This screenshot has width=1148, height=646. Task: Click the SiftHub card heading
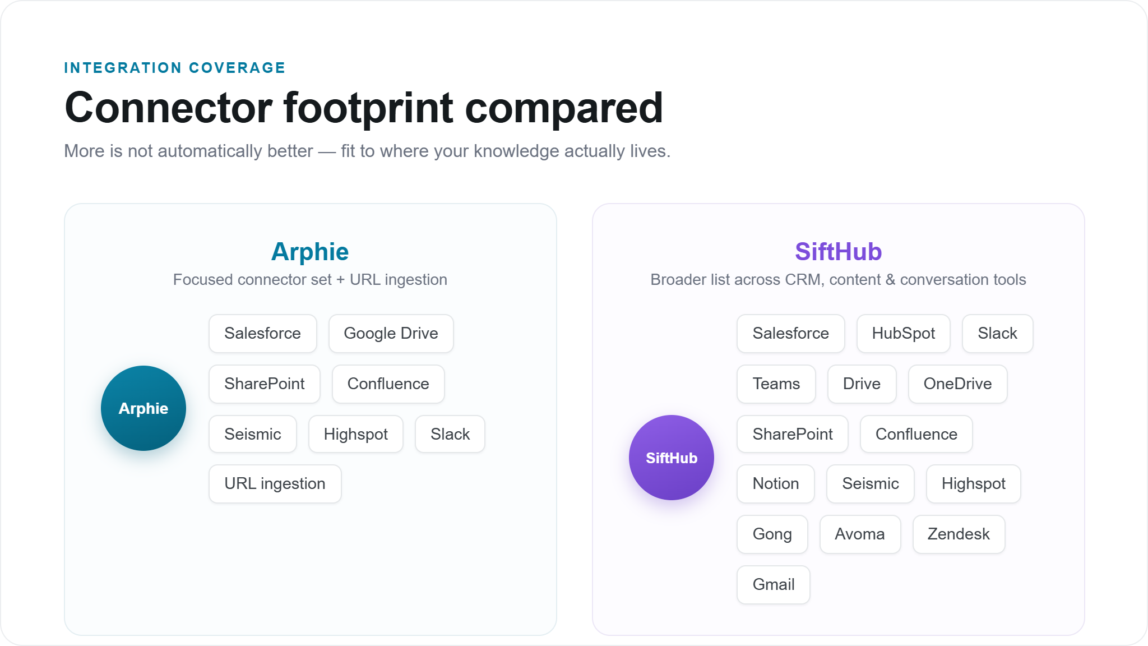(x=838, y=252)
